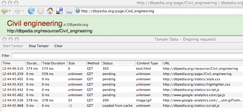243x112 pixels.
Task: Click Stop Tamper in Tamper Data
Action: tap(39, 46)
